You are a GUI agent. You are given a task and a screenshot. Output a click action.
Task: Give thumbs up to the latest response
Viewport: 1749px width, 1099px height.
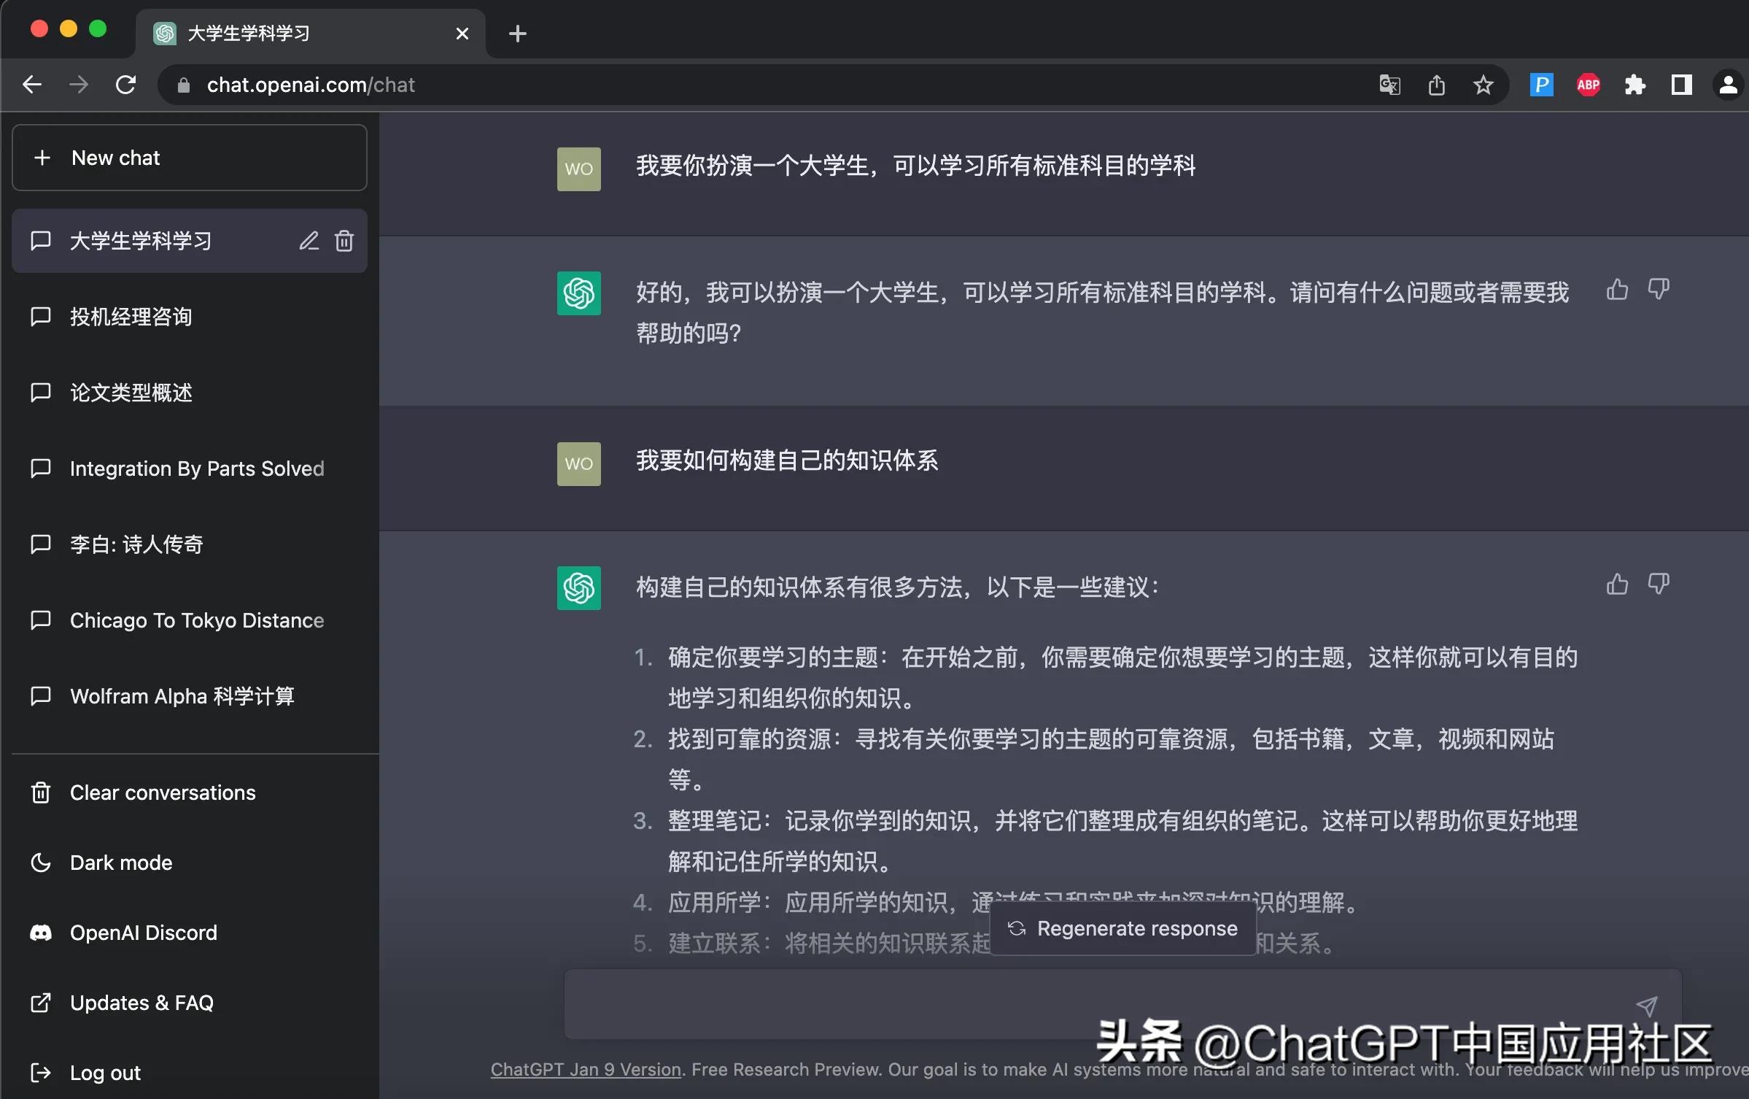tap(1616, 584)
